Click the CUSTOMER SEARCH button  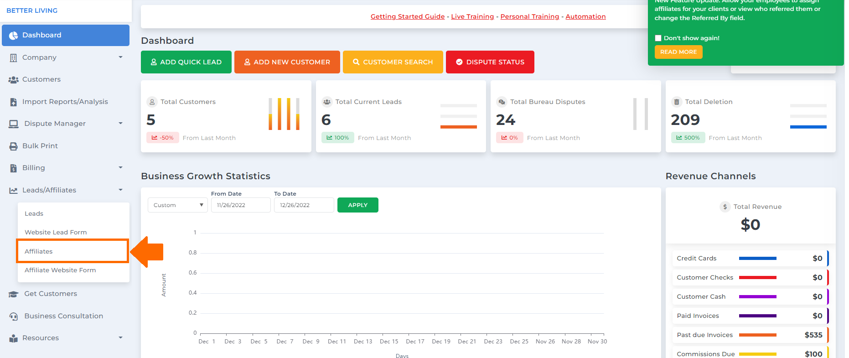tap(393, 62)
